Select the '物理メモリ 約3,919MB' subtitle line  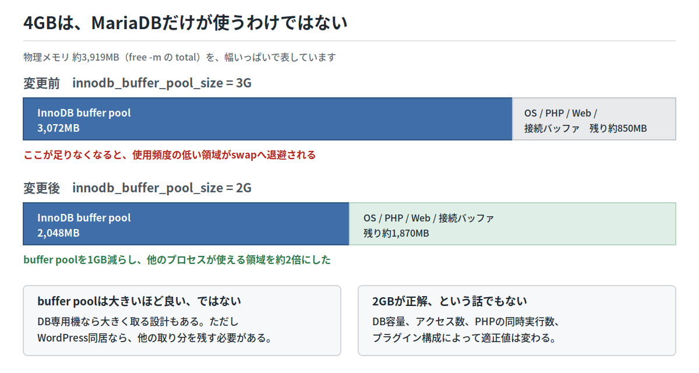(179, 57)
